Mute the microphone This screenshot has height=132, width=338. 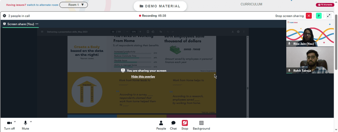(25, 125)
